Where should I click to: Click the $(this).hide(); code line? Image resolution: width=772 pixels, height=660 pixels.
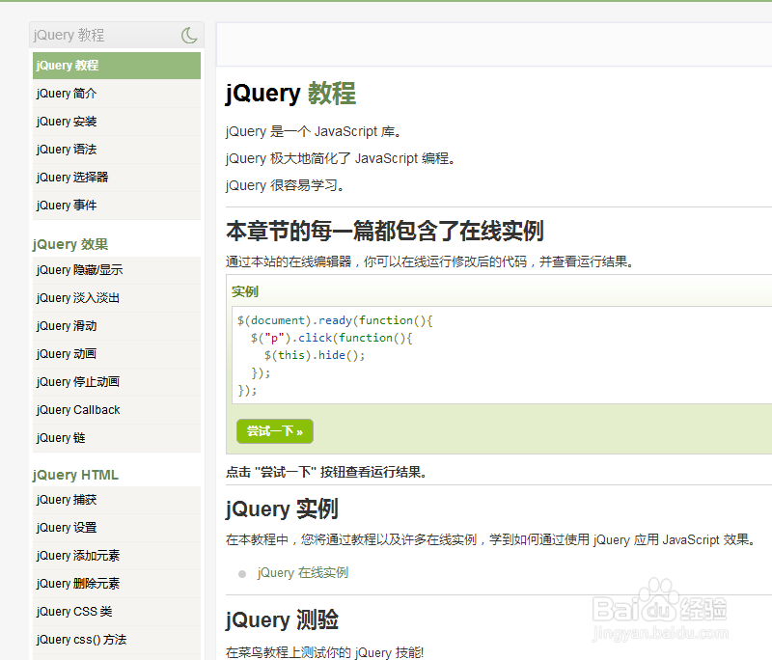(315, 355)
